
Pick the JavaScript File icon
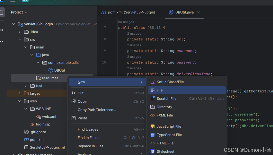click(x=152, y=126)
